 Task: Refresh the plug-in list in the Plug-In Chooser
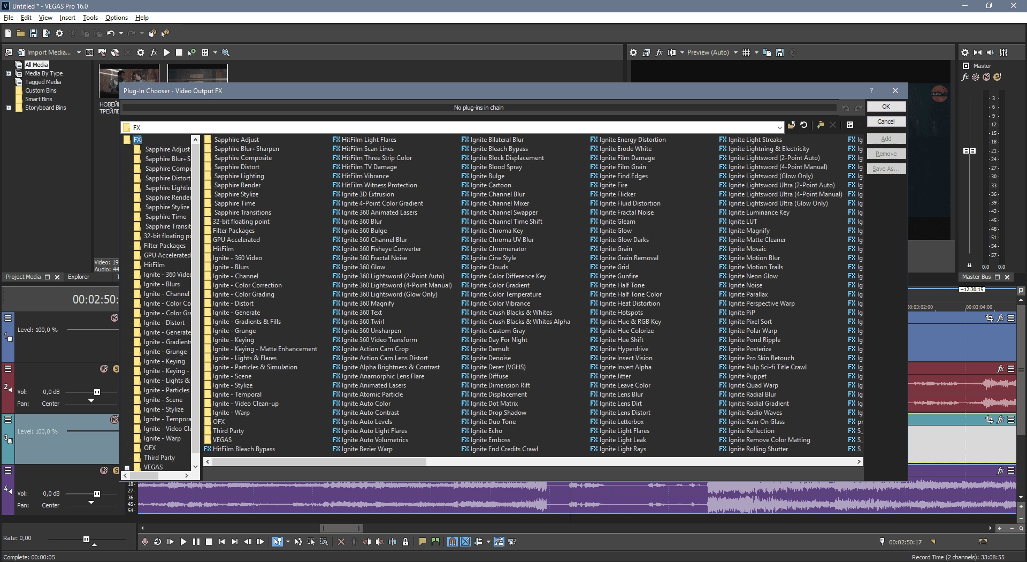804,125
